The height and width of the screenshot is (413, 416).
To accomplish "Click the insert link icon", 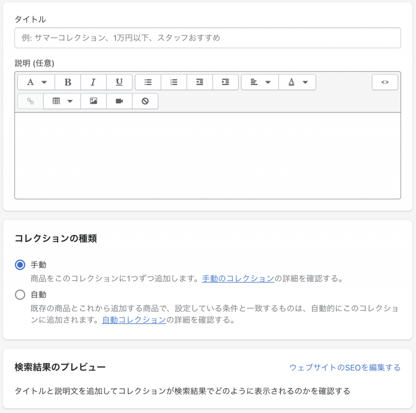I will (x=30, y=101).
